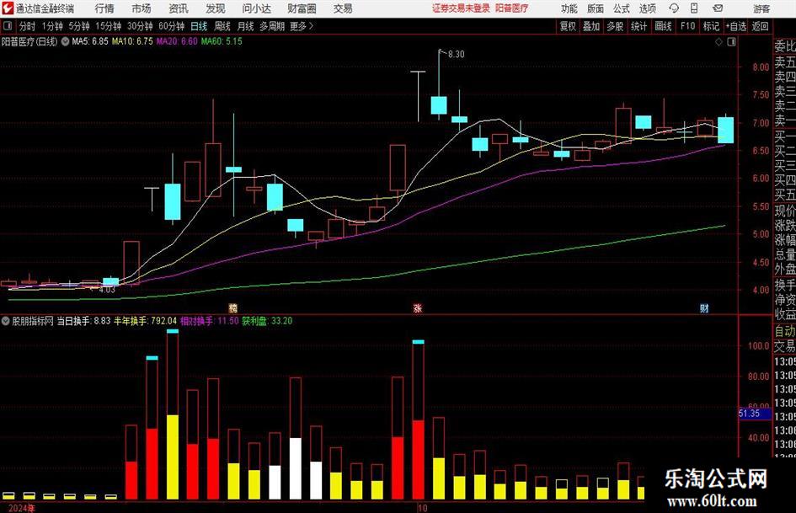Click the 证券交易未登录 login link
Image resolution: width=796 pixels, height=513 pixels.
pyautogui.click(x=461, y=8)
